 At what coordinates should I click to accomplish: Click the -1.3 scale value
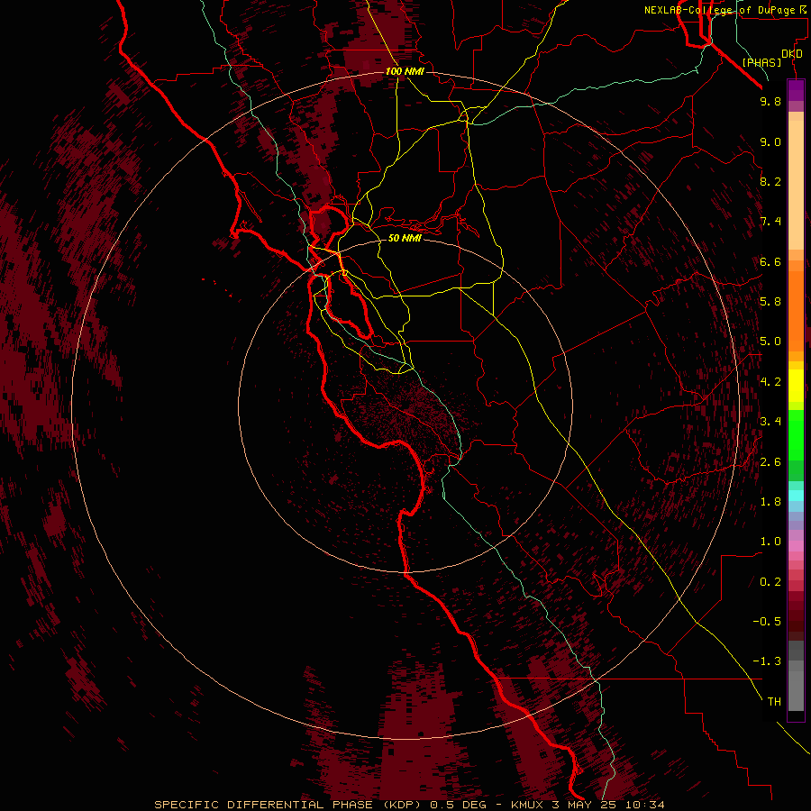pyautogui.click(x=767, y=661)
